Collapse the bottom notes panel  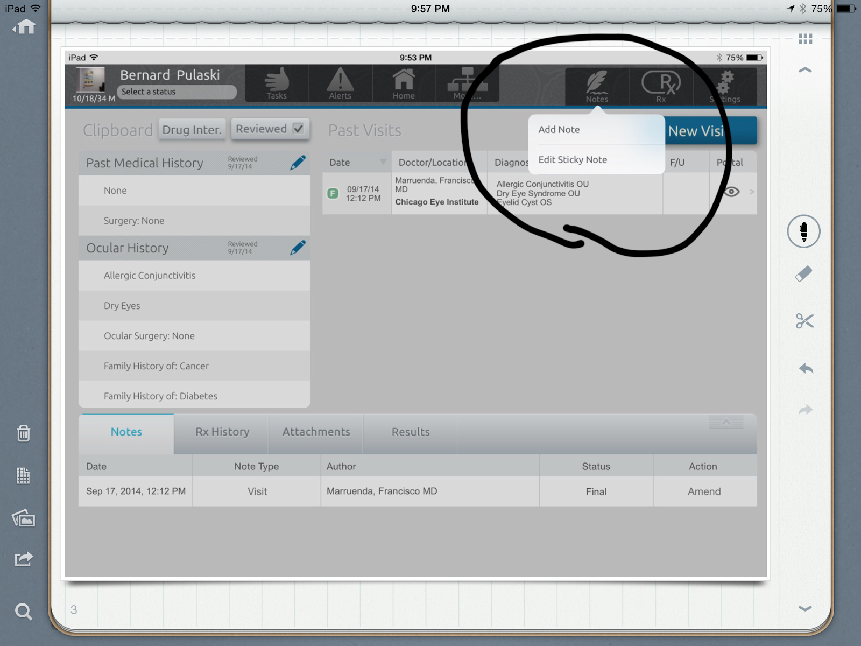[x=726, y=422]
